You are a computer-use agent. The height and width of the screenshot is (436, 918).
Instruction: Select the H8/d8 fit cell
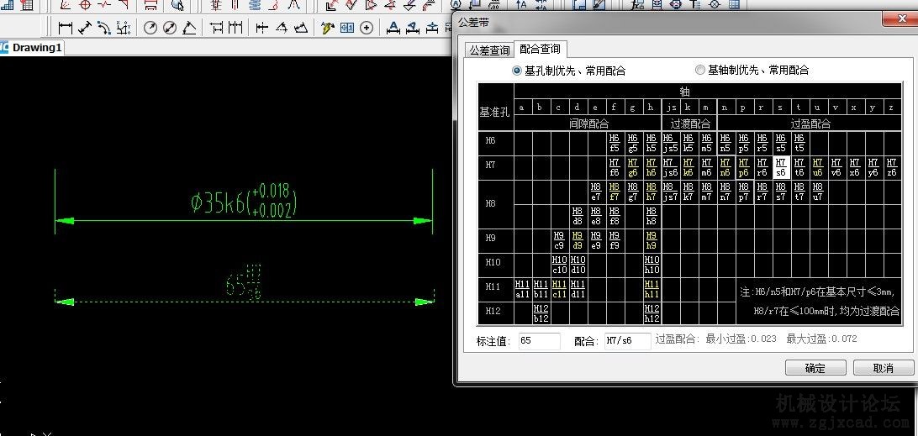point(578,217)
